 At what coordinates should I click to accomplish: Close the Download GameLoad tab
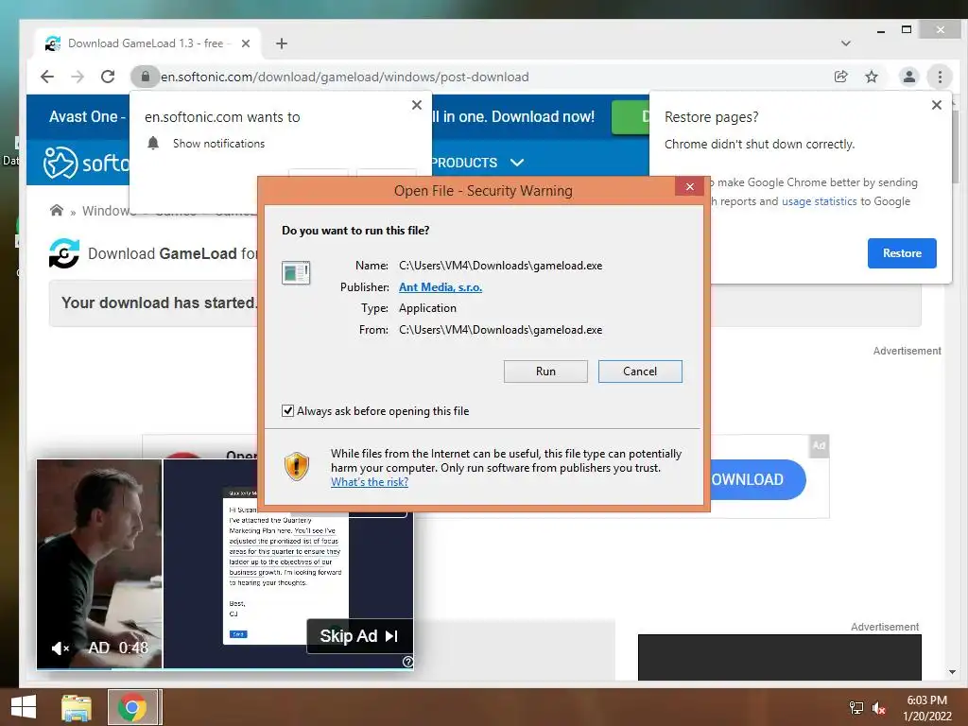point(246,43)
